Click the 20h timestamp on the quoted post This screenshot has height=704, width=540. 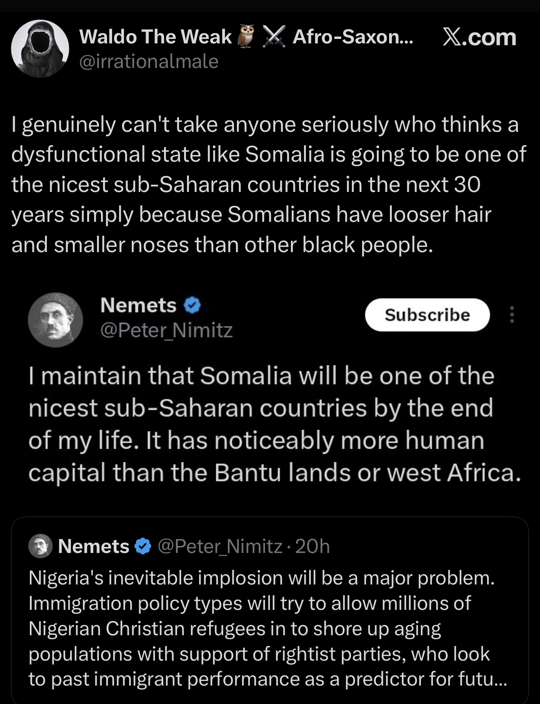[313, 546]
